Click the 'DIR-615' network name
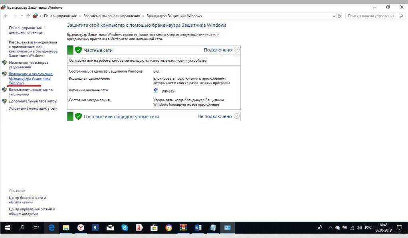Screen dimensions: 408x238 168,91
